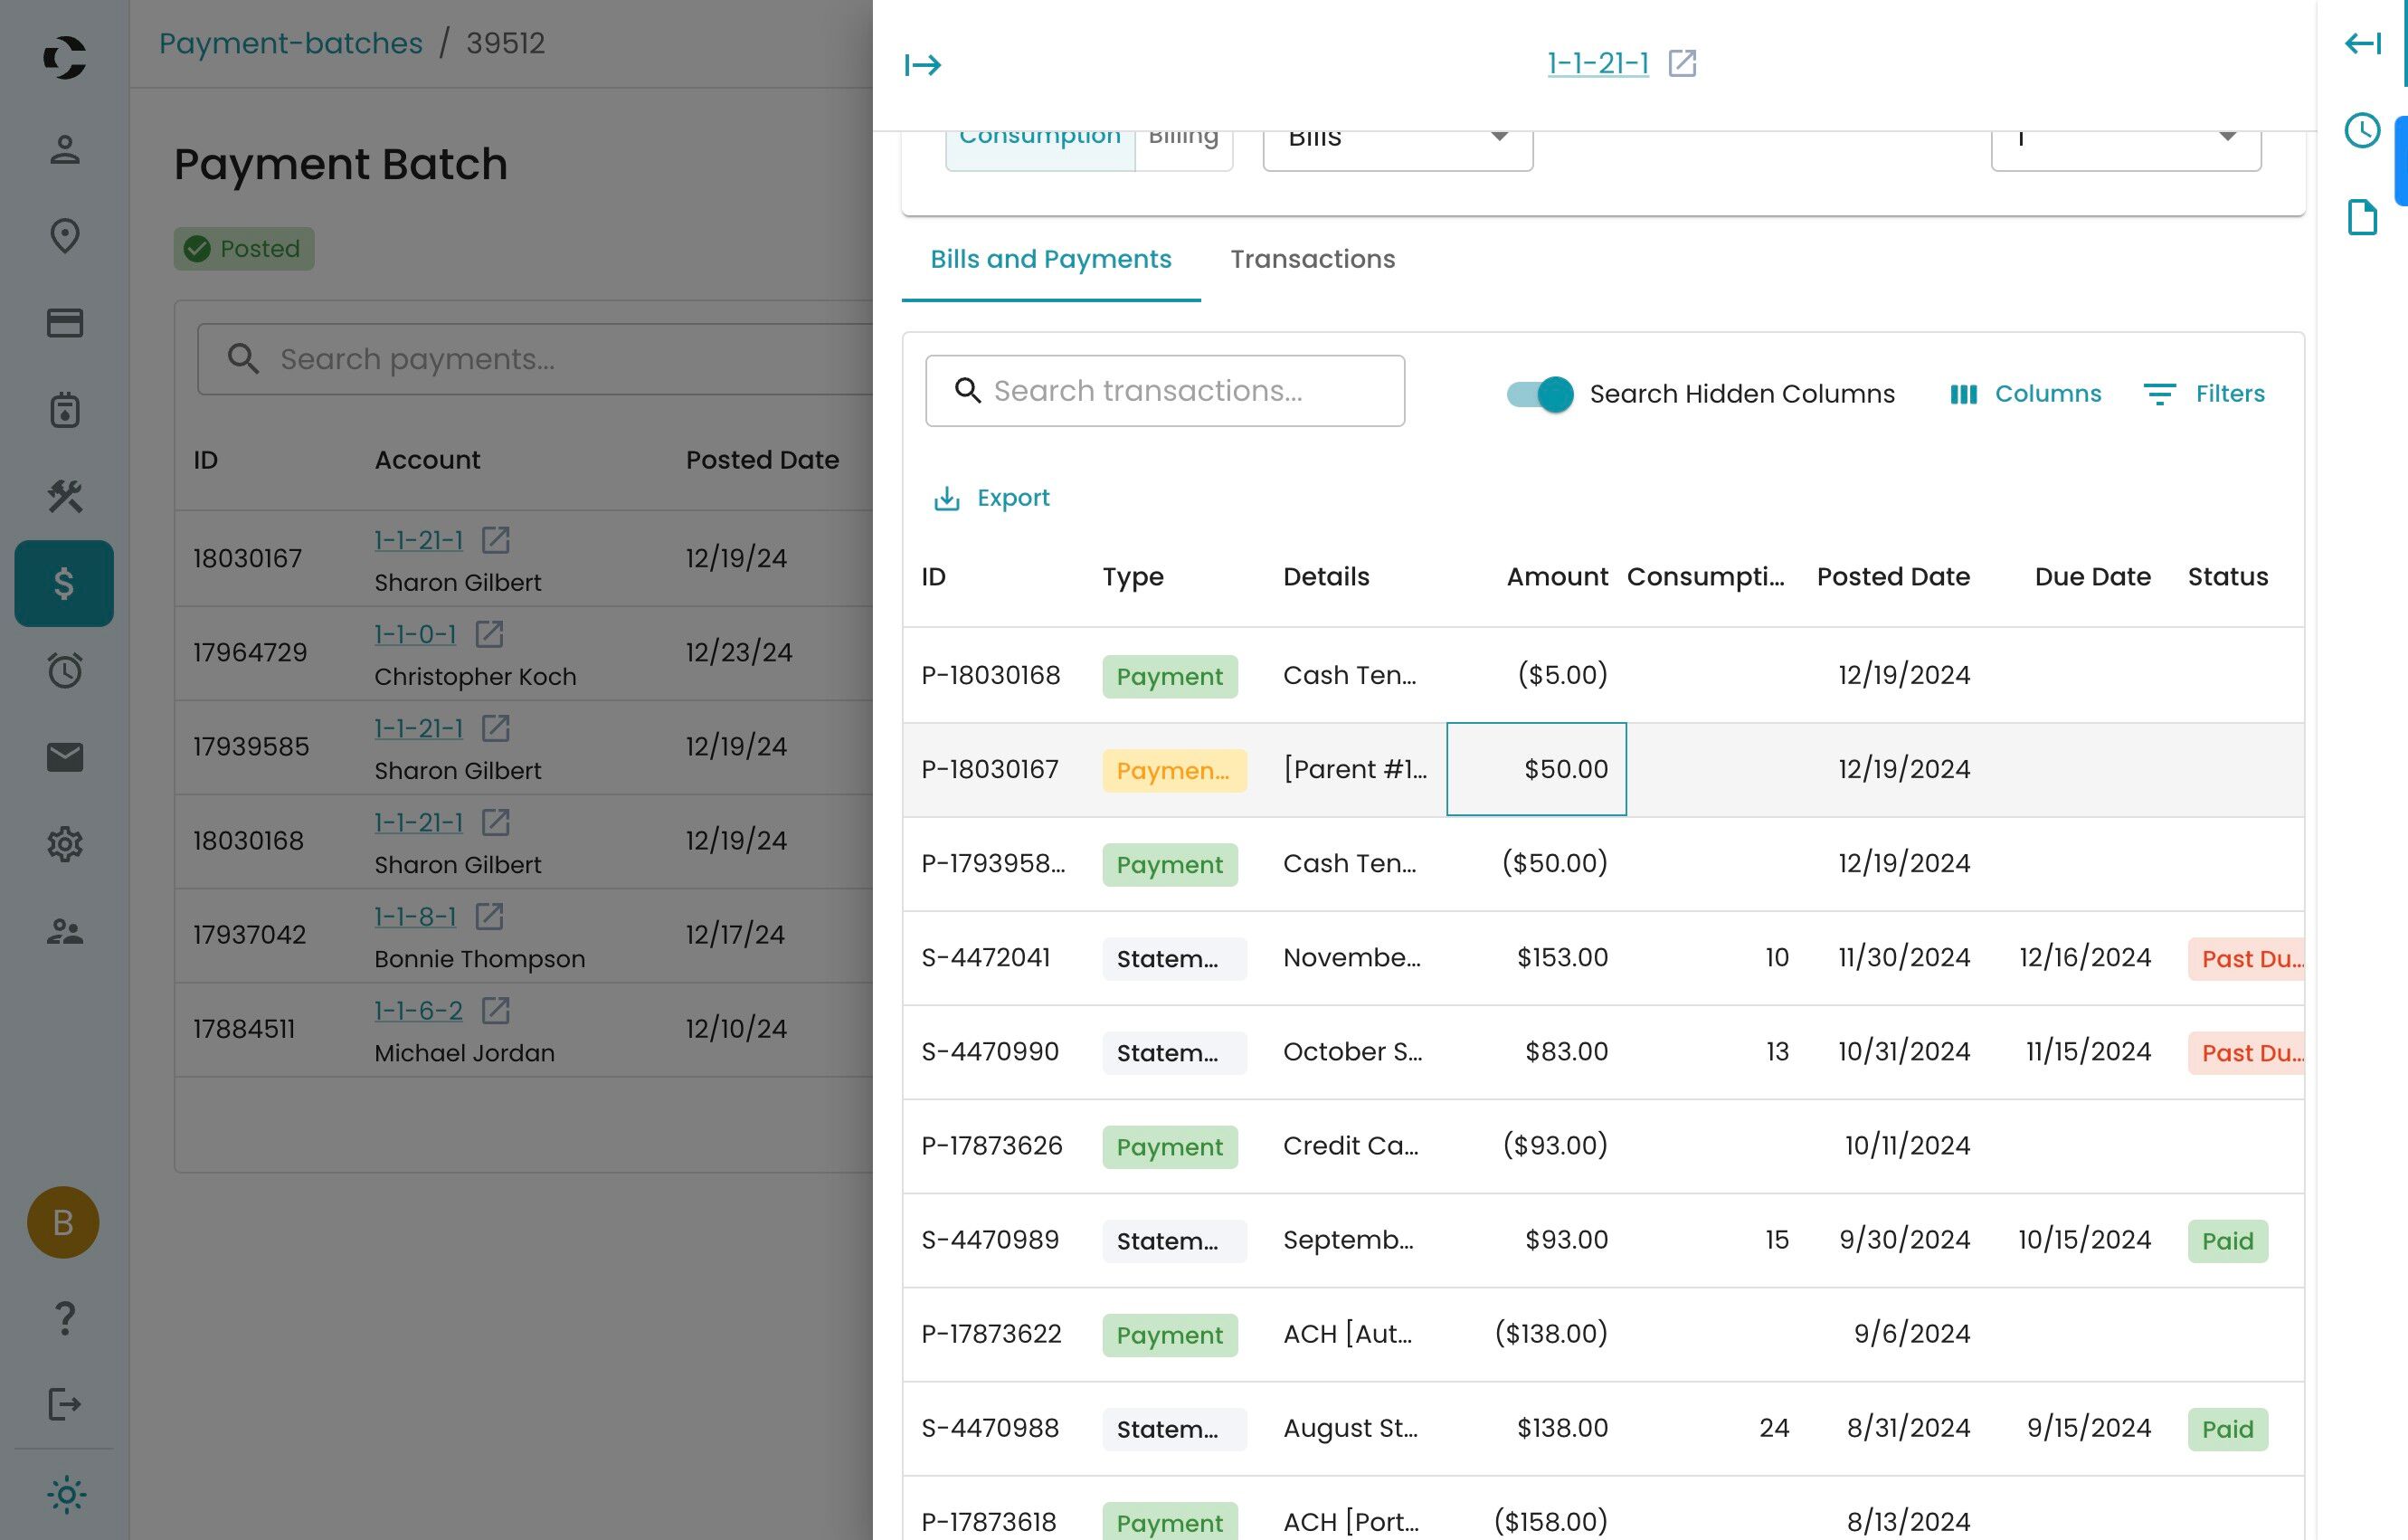Open the Columns chooser
The width and height of the screenshot is (2408, 1540).
[x=2026, y=394]
